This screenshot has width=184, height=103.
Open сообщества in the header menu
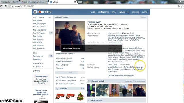tap(103, 12)
